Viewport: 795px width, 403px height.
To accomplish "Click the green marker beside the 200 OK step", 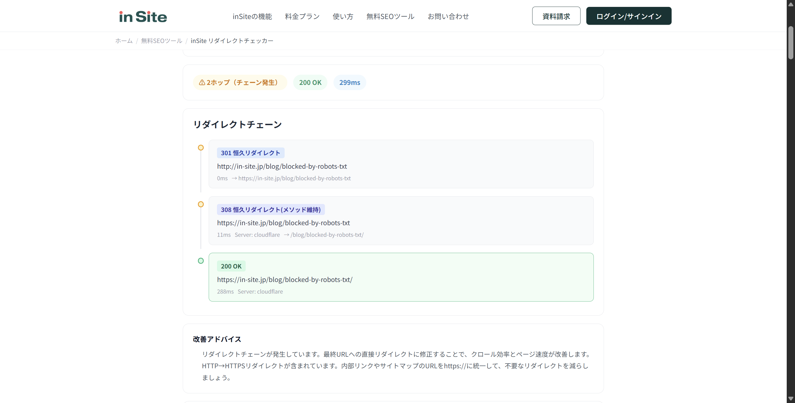I will coord(201,261).
